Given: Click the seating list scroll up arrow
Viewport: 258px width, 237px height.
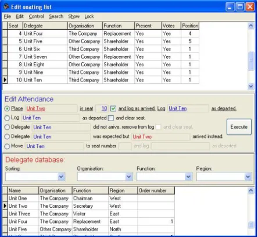Looking at the screenshot, I should [x=251, y=26].
